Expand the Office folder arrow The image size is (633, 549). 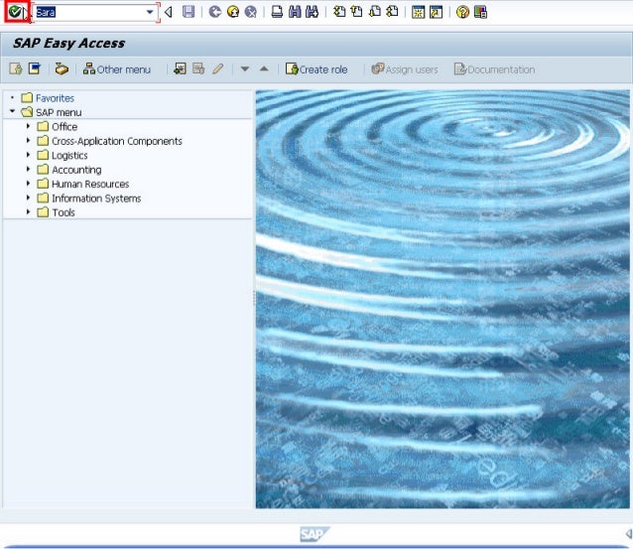click(x=28, y=126)
